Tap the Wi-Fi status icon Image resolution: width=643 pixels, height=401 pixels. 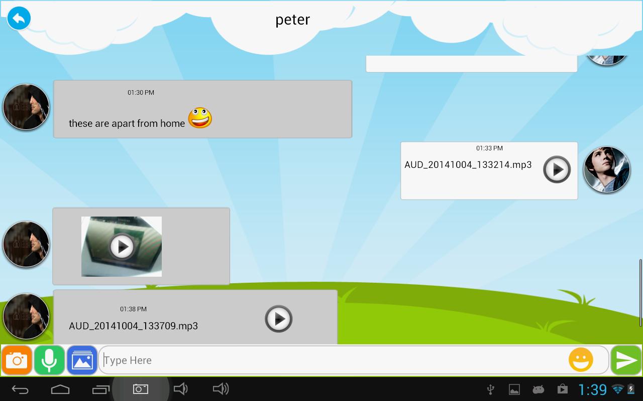[x=616, y=388]
